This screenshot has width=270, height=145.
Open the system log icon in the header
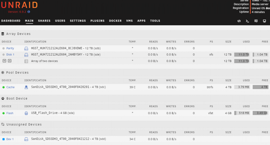pyautogui.click(x=256, y=21)
